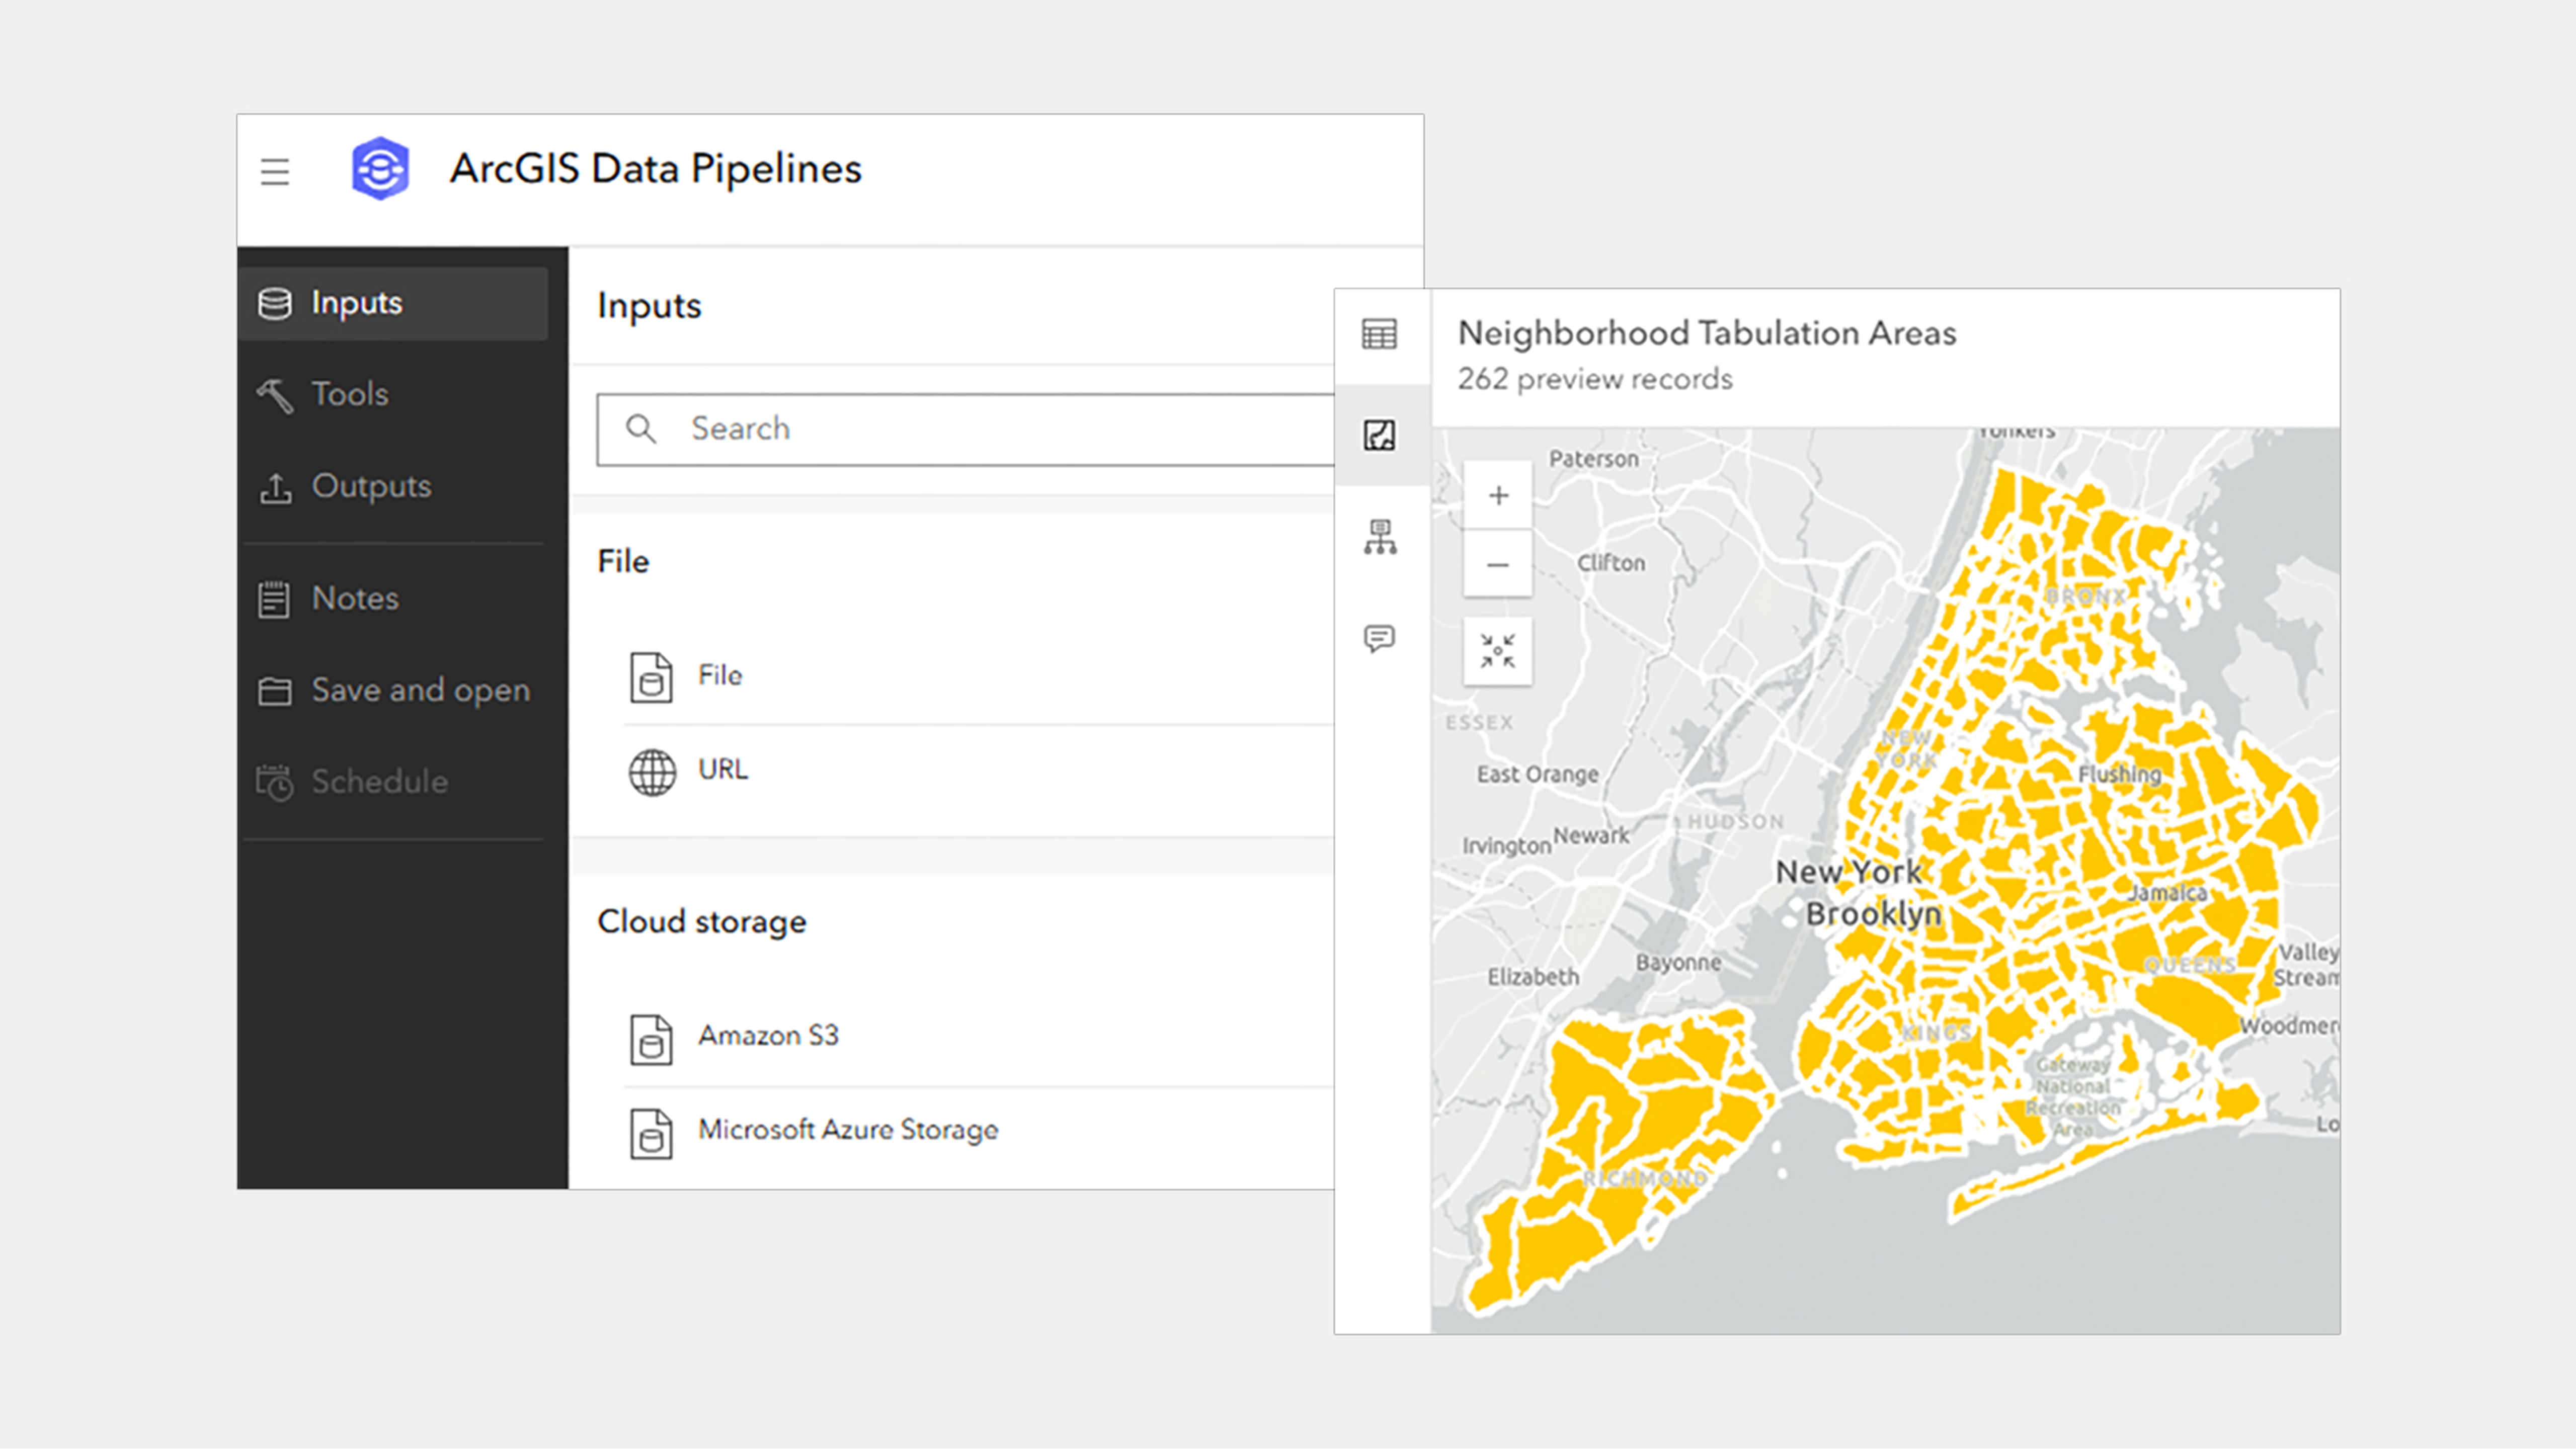
Task: Switch to table preview icon
Action: pyautogui.click(x=1380, y=335)
